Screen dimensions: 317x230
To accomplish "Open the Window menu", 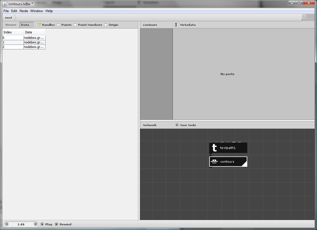I will click(36, 11).
